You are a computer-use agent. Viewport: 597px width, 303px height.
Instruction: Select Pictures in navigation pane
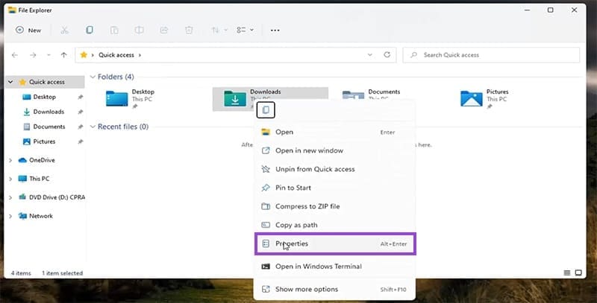tap(44, 141)
